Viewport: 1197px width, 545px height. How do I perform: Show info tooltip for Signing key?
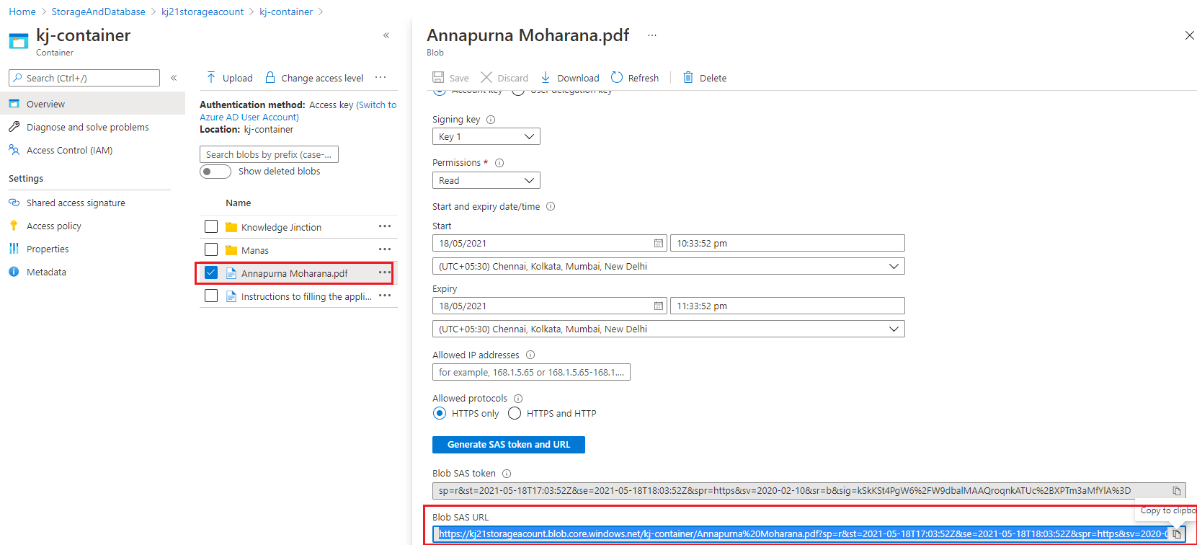[491, 120]
